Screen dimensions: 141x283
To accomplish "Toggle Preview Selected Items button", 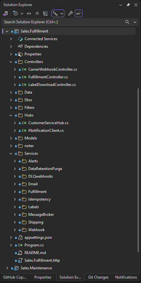I will (x=79, y=14).
